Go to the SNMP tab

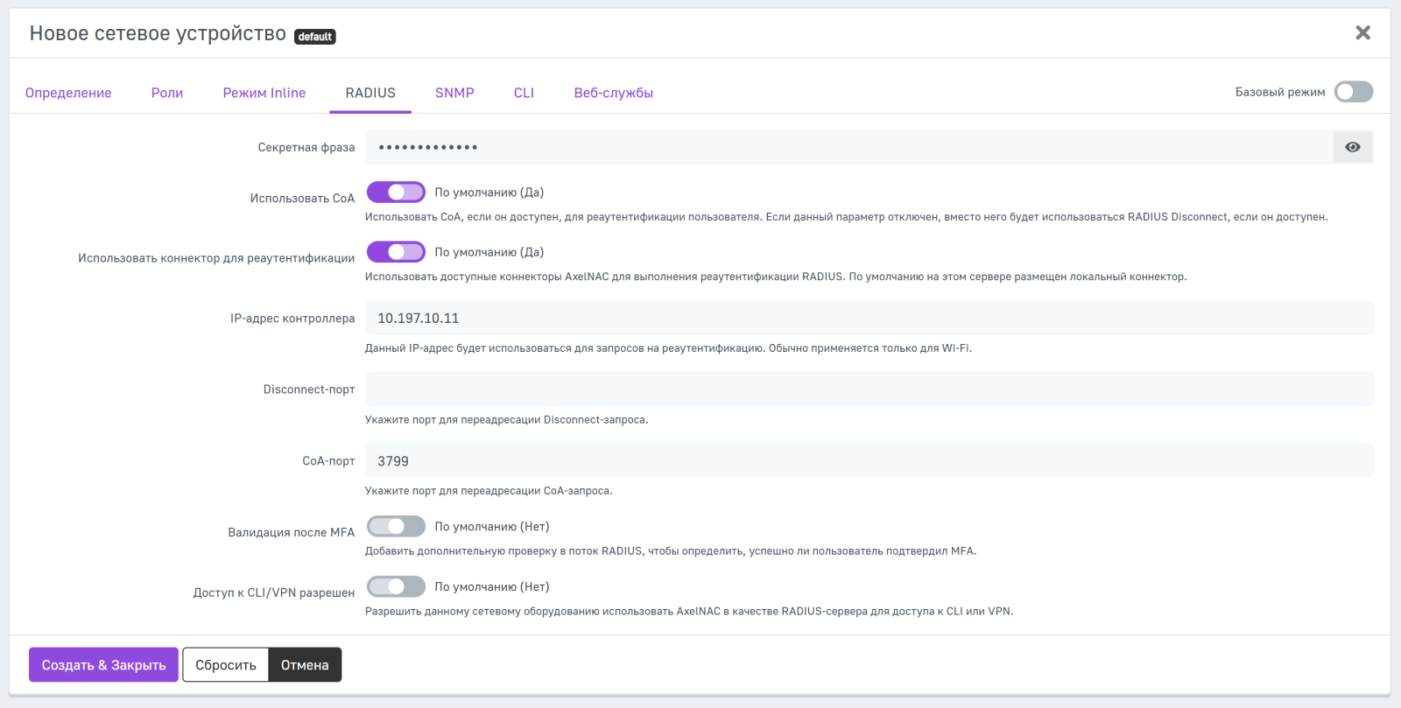pyautogui.click(x=454, y=93)
